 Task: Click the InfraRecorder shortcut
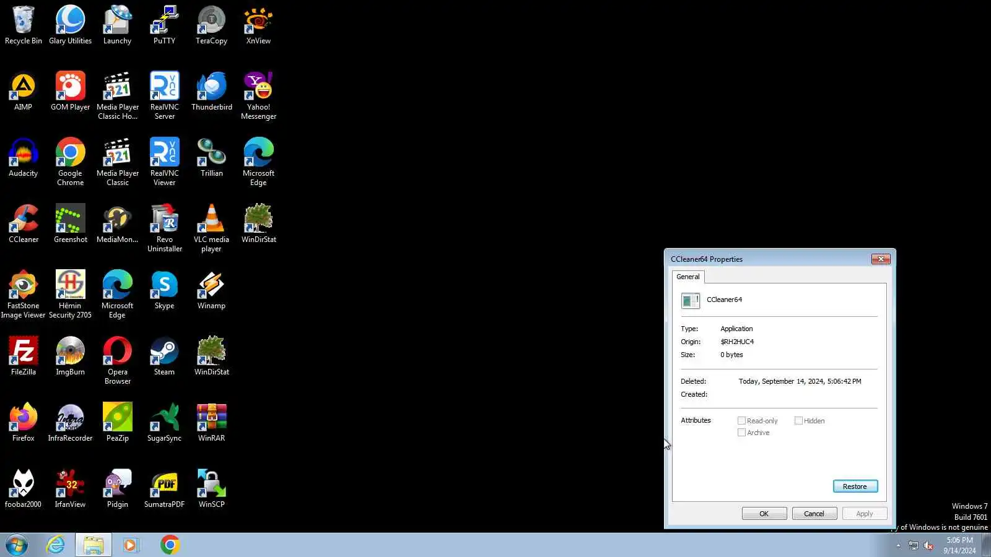[x=70, y=423]
